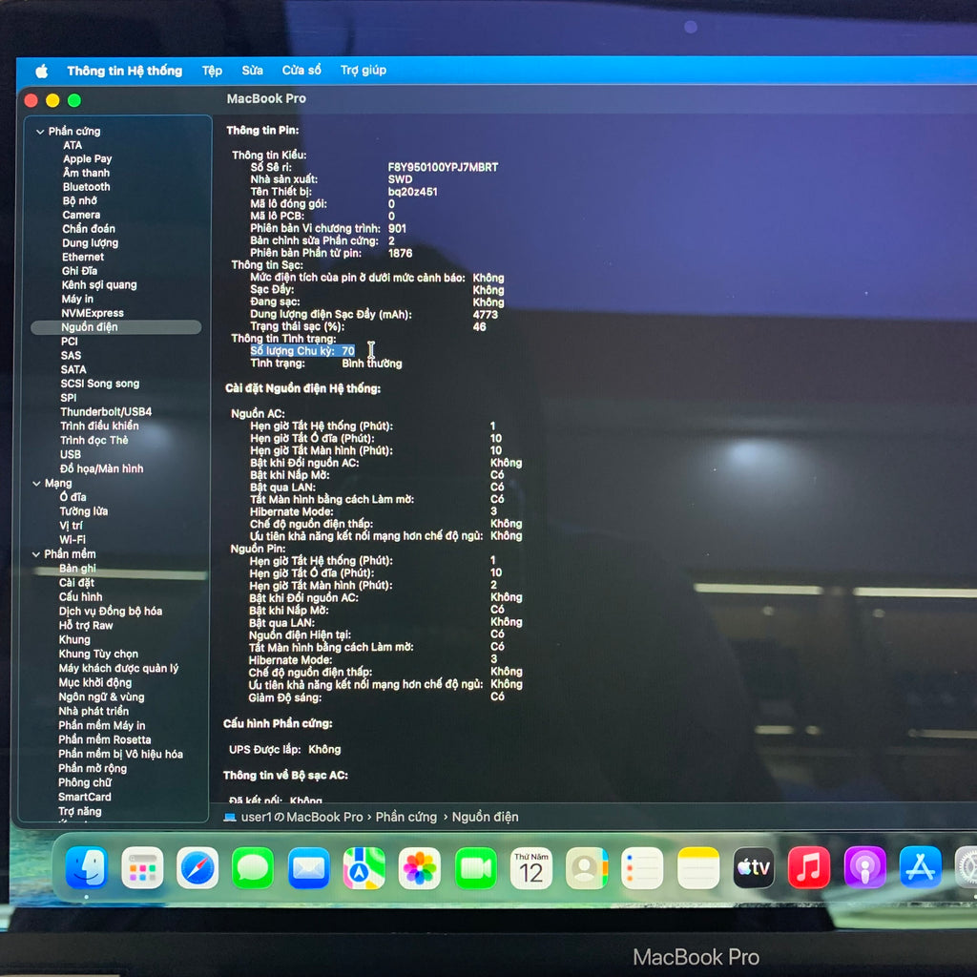Open the Cửa sổ menu
The image size is (977, 977).
tap(301, 71)
